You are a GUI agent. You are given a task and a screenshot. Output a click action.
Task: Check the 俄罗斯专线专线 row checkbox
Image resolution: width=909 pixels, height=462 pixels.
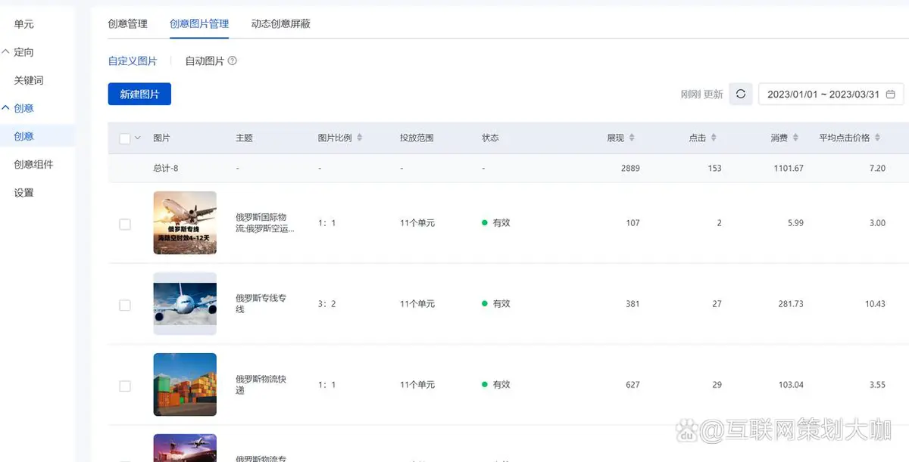tap(125, 305)
